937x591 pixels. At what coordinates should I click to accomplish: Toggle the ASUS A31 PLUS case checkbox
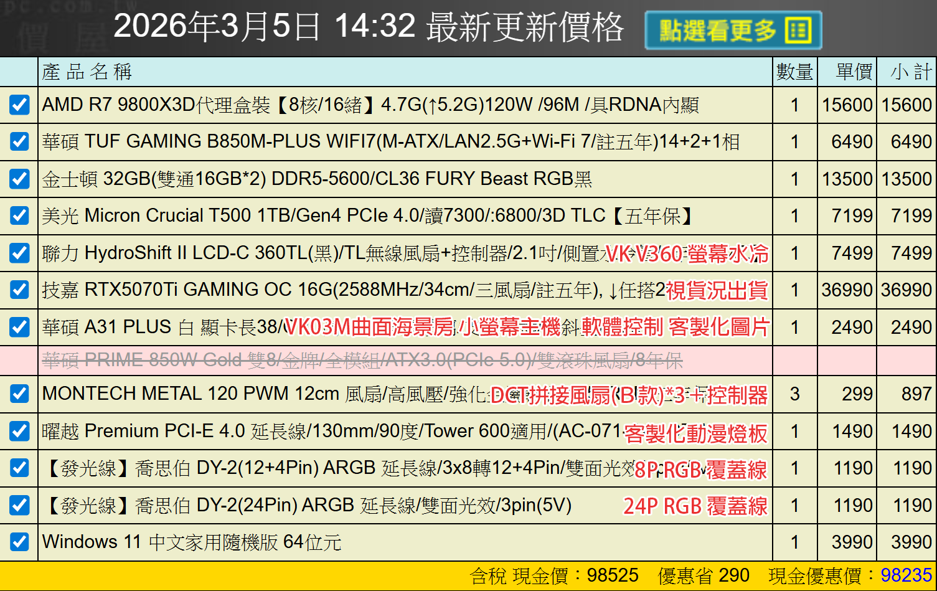click(19, 327)
